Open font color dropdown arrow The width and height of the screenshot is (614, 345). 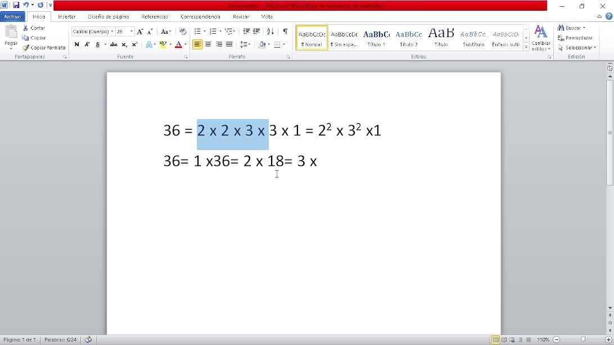pos(185,44)
